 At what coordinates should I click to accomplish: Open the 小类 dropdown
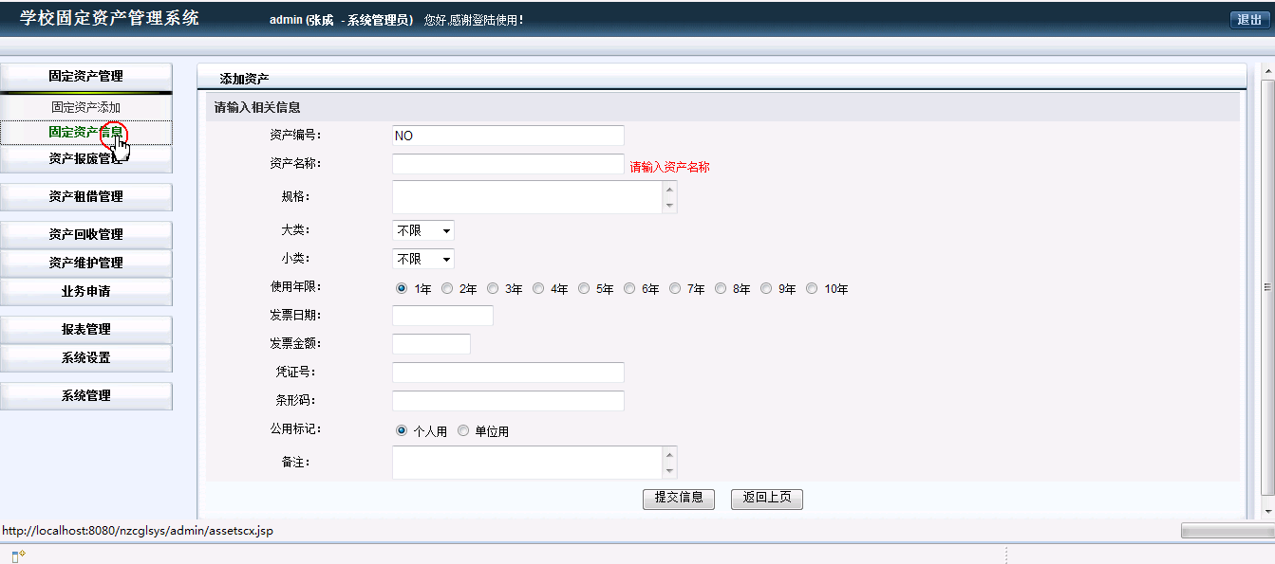point(423,259)
